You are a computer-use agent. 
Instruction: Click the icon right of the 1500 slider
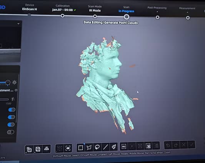point(13,99)
